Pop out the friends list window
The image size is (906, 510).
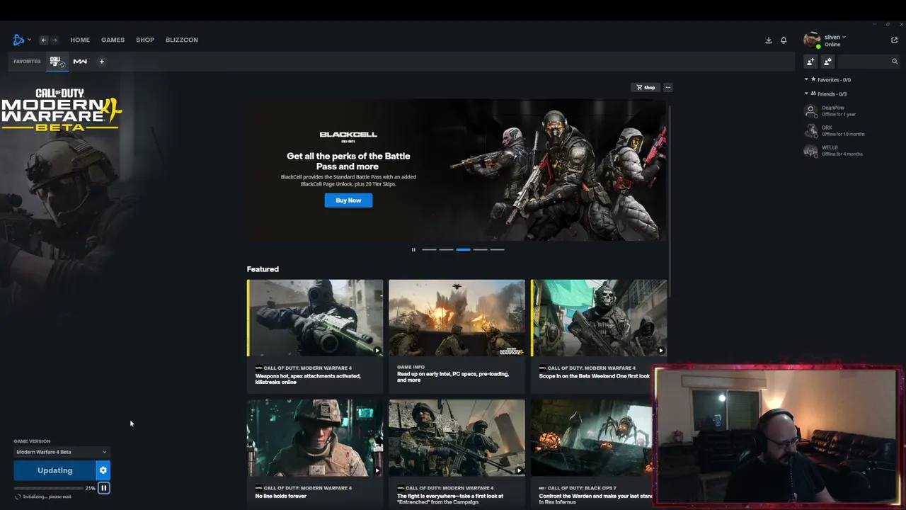pos(894,40)
